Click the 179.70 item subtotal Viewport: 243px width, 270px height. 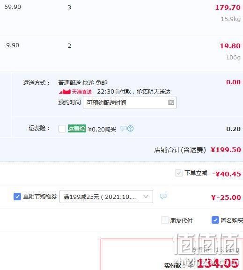228,7
